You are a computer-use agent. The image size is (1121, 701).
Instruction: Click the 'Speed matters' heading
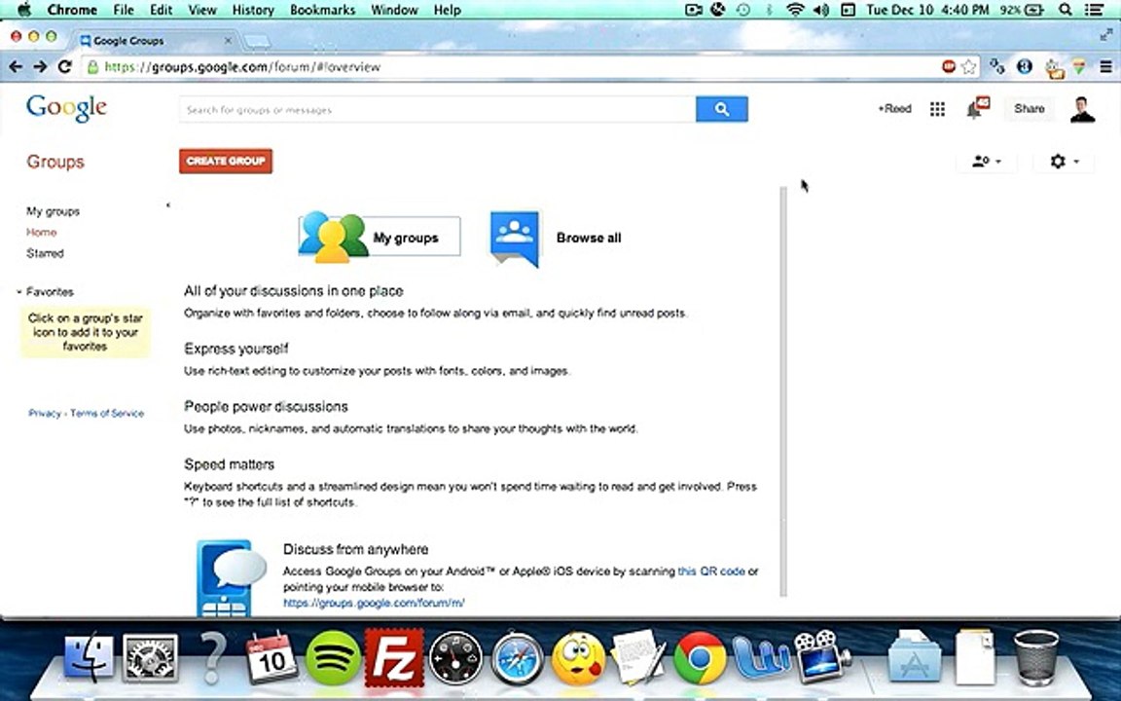pos(230,464)
